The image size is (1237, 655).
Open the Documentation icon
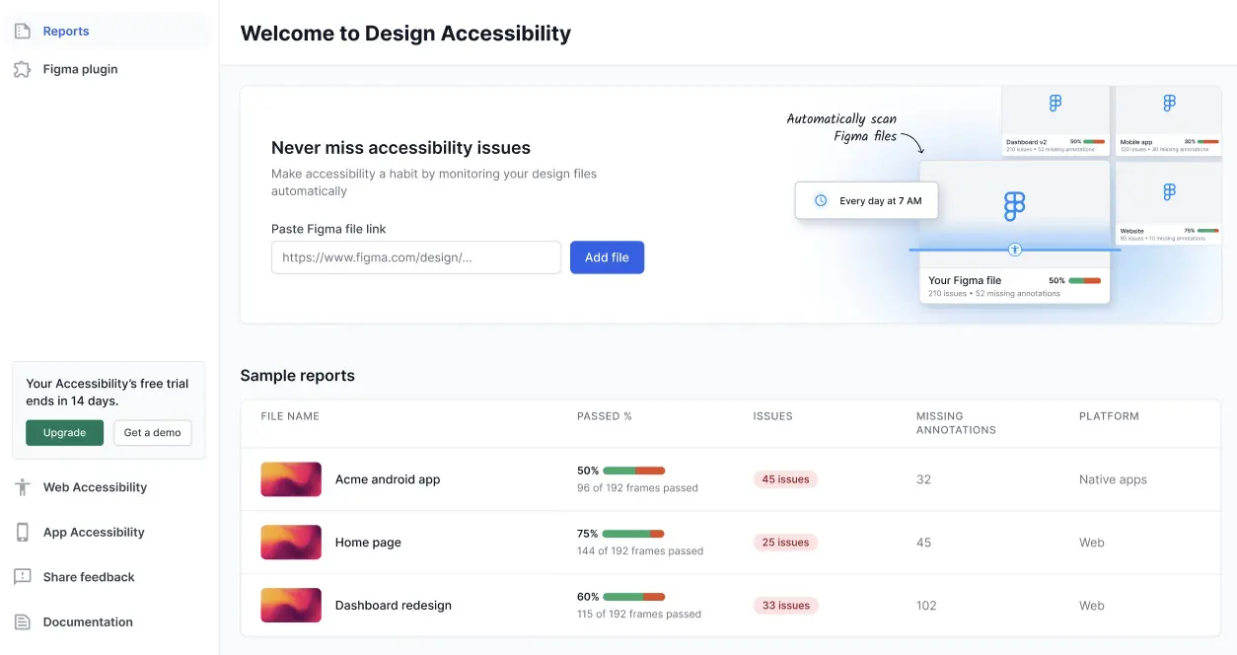click(22, 621)
